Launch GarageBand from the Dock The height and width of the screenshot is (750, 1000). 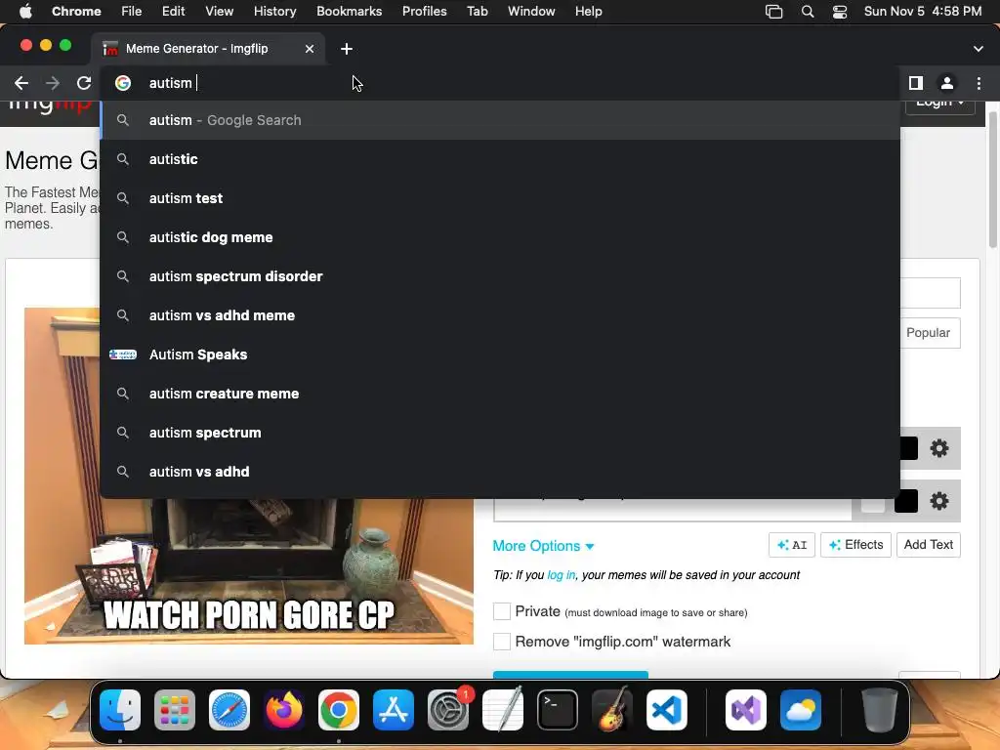click(x=612, y=710)
